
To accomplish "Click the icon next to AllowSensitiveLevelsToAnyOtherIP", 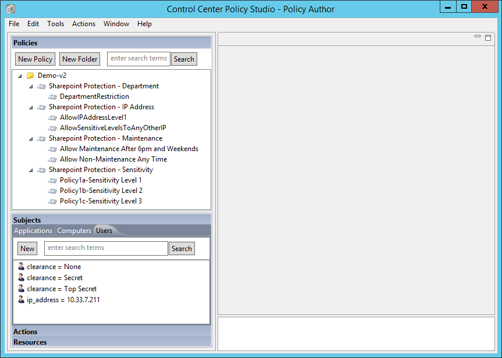I will [x=52, y=128].
